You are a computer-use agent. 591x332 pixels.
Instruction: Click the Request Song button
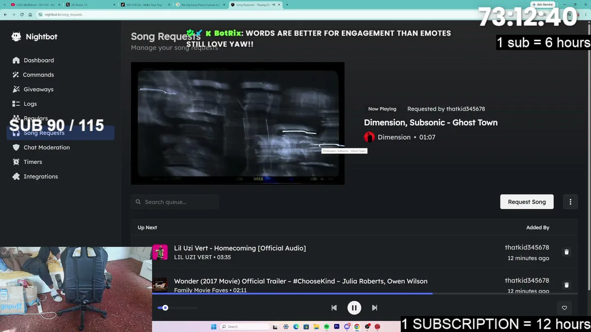527,202
